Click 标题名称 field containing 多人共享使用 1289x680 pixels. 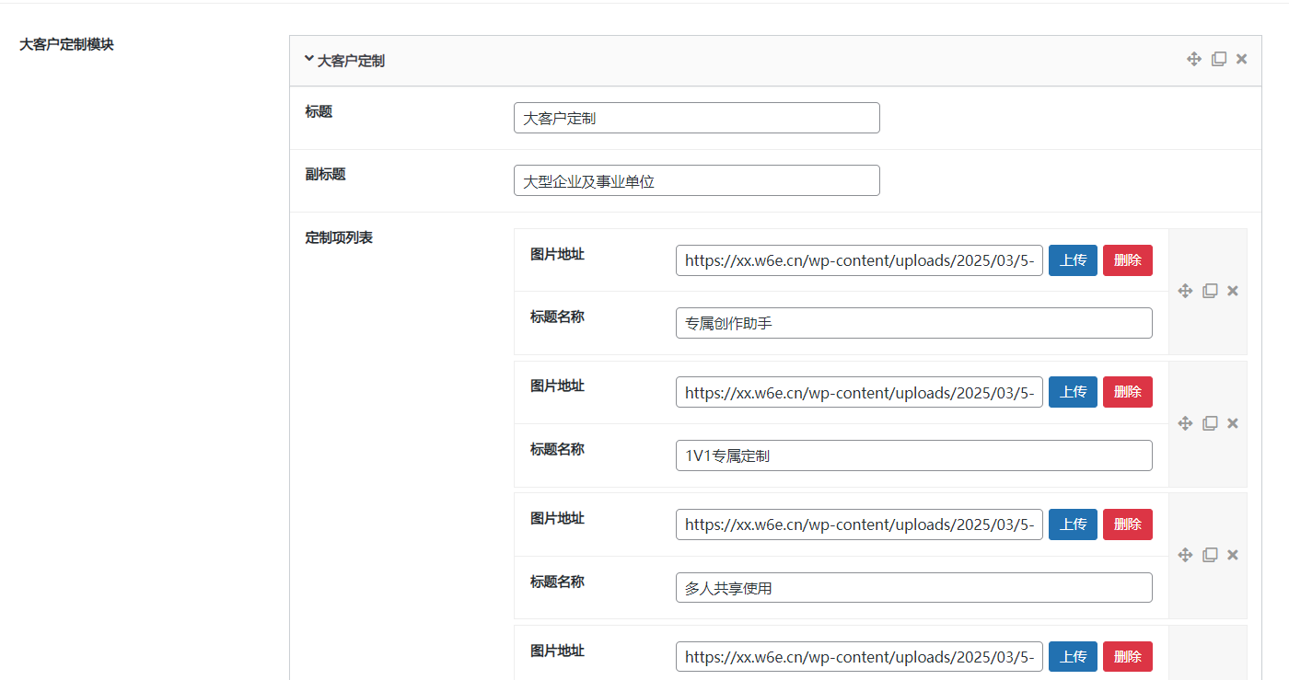[x=913, y=588]
